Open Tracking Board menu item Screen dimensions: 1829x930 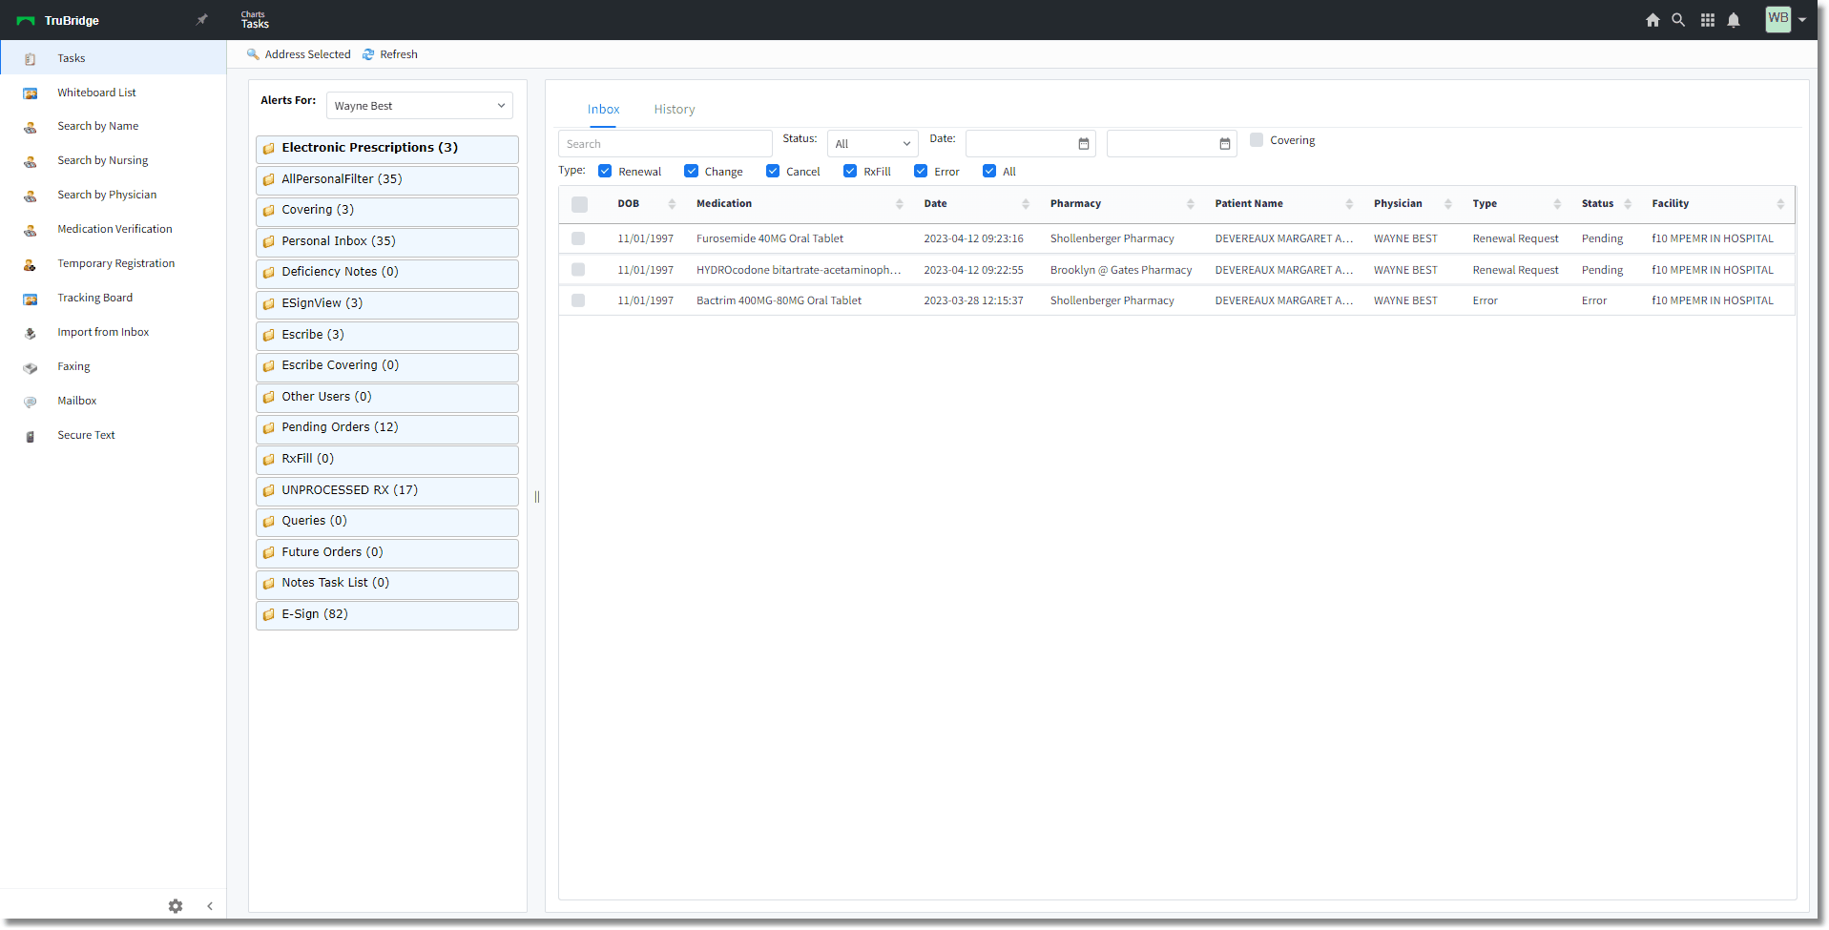coord(94,298)
